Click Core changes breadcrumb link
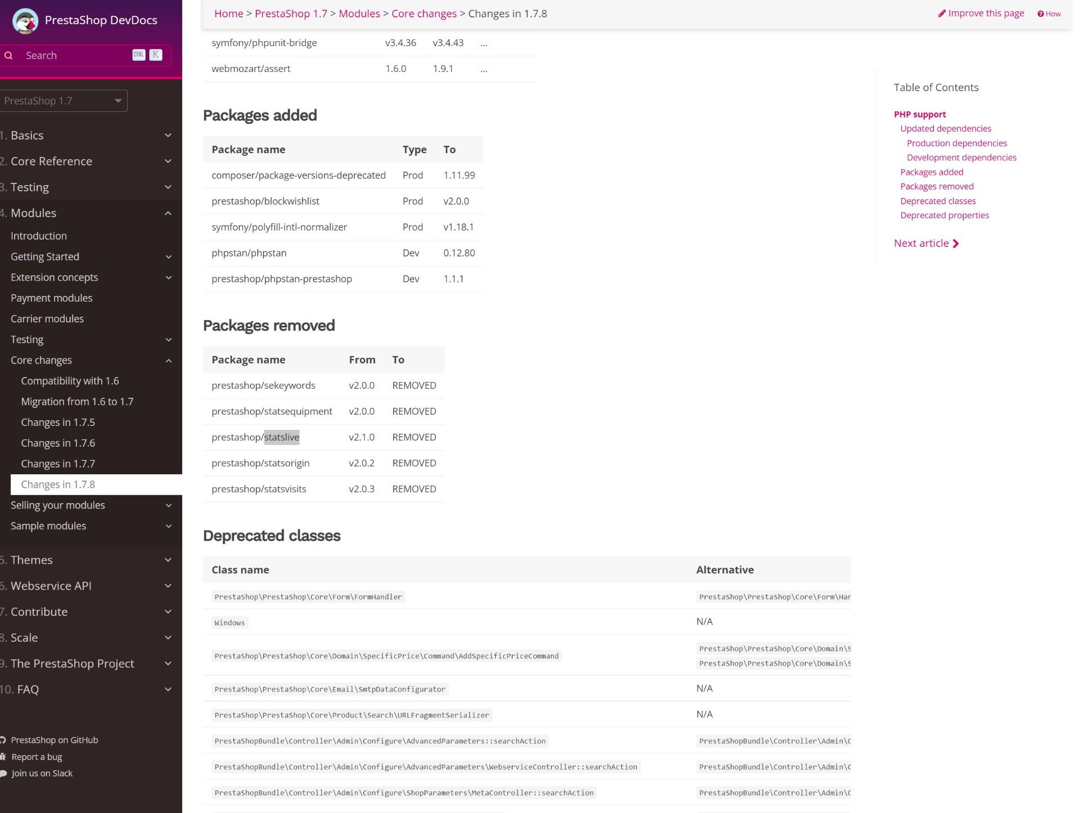Viewport: 1080px width, 813px height. pos(424,14)
